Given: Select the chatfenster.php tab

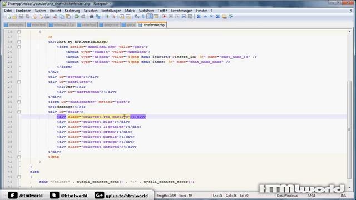Looking at the screenshot, I should click(x=152, y=24).
